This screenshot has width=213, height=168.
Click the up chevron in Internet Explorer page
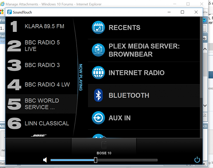click(x=205, y=49)
